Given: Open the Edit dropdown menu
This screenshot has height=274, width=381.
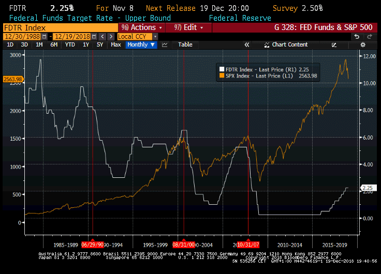Looking at the screenshot, I should tap(186, 27).
